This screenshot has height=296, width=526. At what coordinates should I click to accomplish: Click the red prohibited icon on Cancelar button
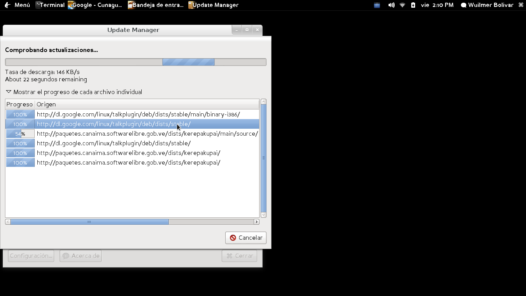click(233, 238)
